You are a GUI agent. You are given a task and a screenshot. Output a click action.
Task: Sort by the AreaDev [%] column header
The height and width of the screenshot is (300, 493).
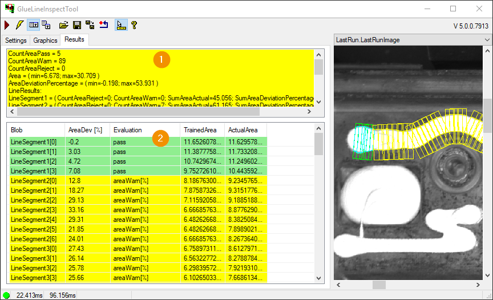[87, 130]
